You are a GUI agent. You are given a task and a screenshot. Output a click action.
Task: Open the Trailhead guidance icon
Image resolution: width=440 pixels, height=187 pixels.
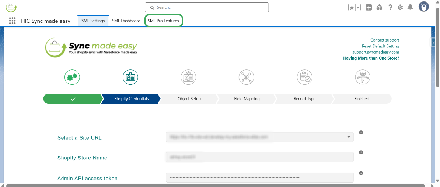[x=379, y=8]
